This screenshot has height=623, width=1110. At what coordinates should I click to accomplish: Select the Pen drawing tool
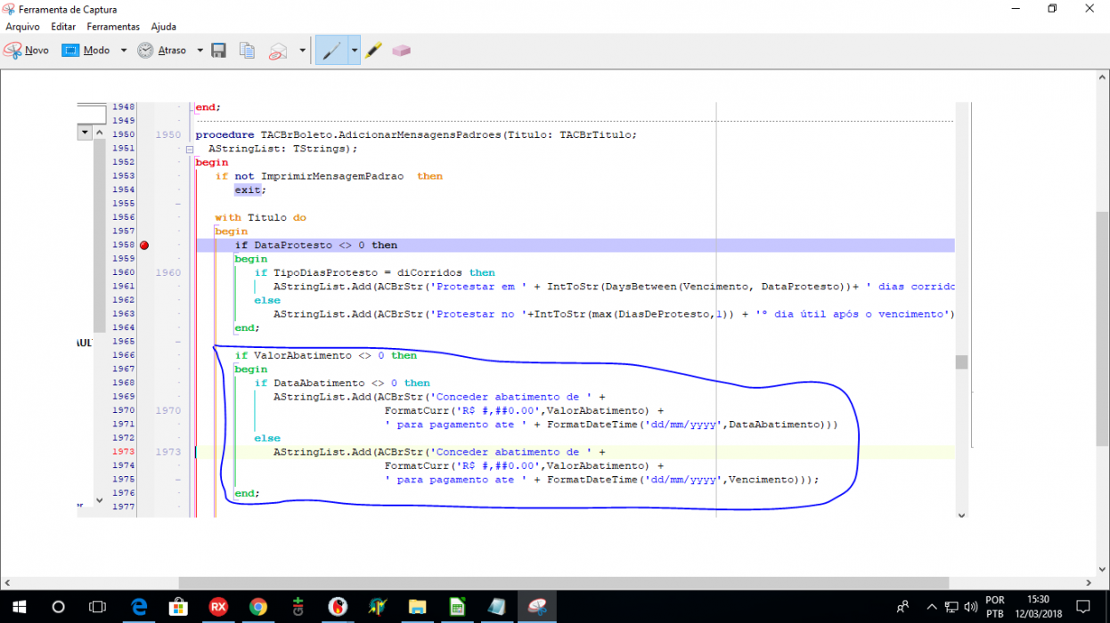(x=332, y=51)
